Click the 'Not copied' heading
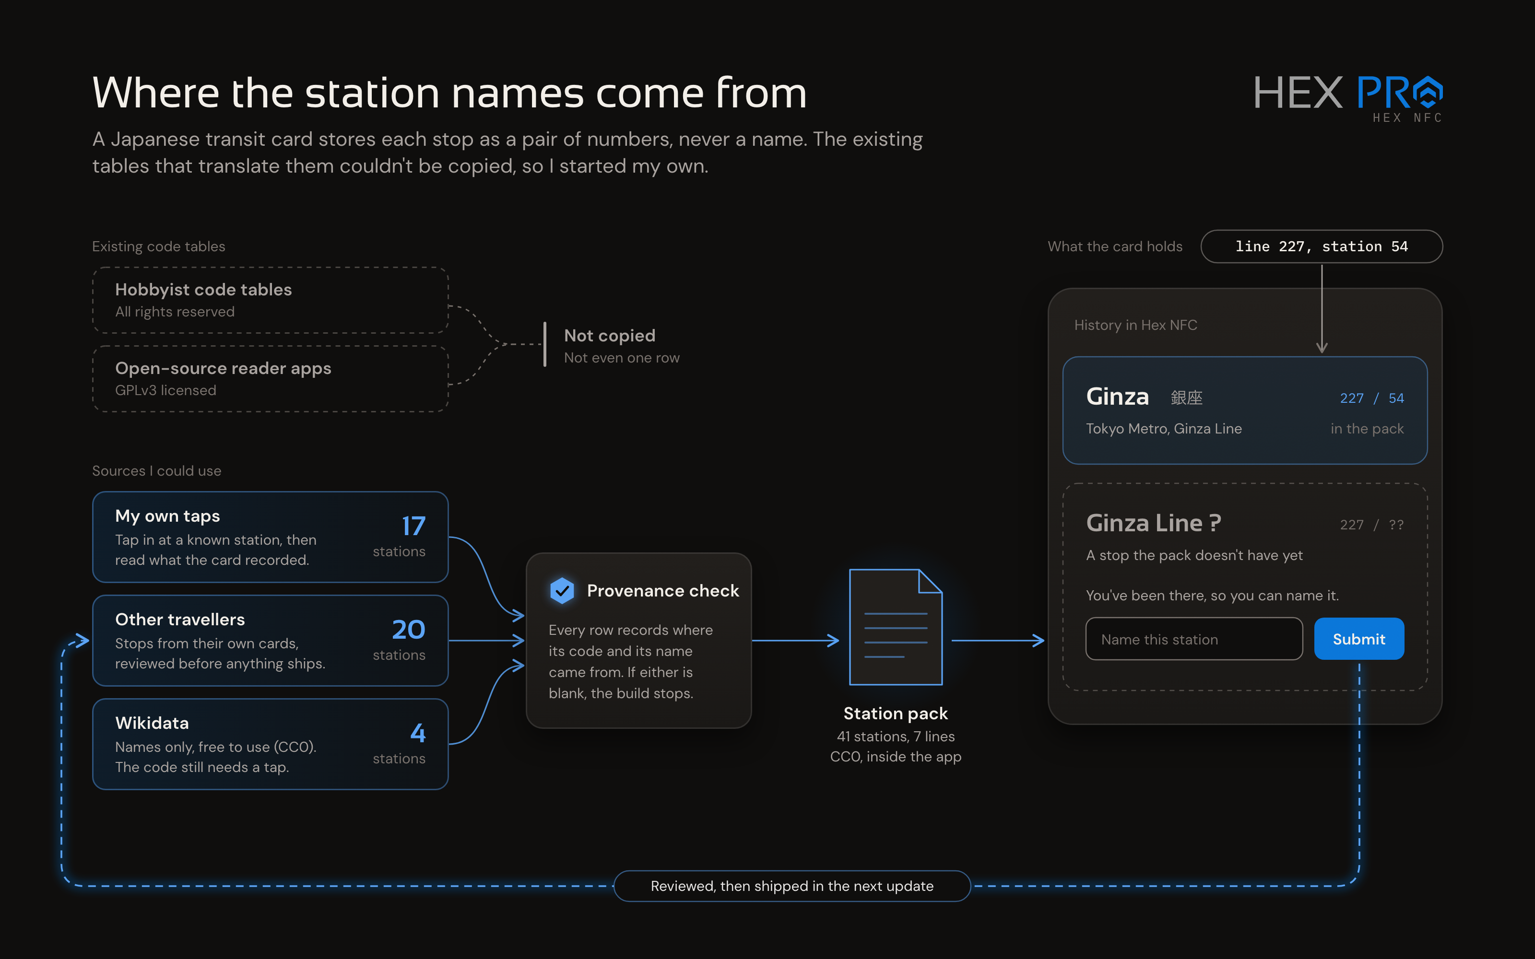 click(610, 336)
